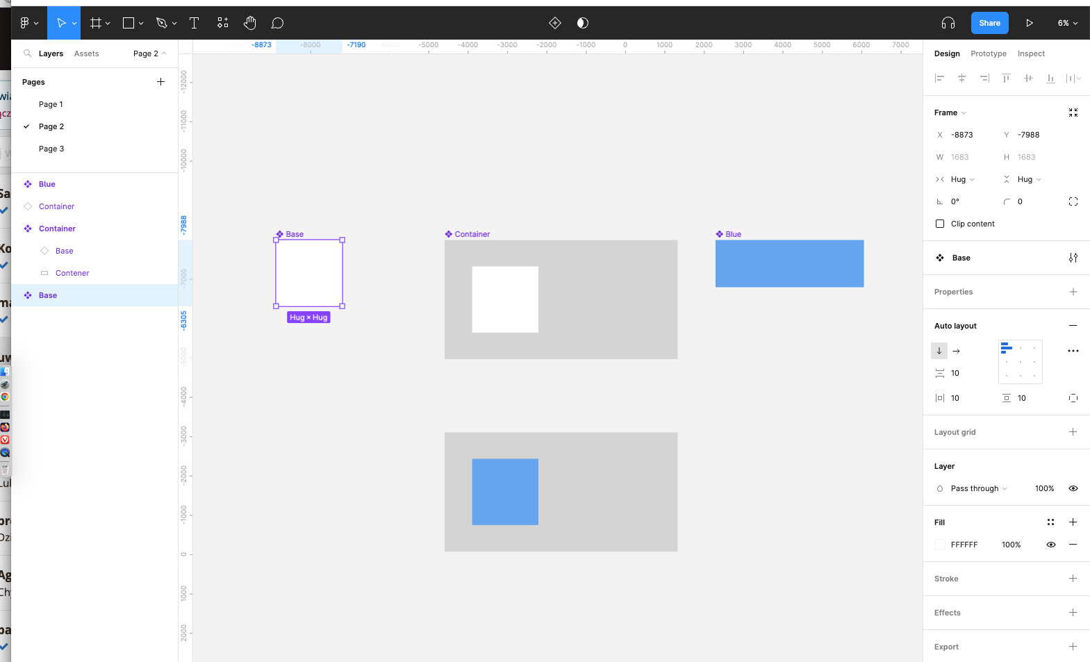The image size is (1090, 662).
Task: Remove the FFFFFF fill
Action: [1073, 545]
